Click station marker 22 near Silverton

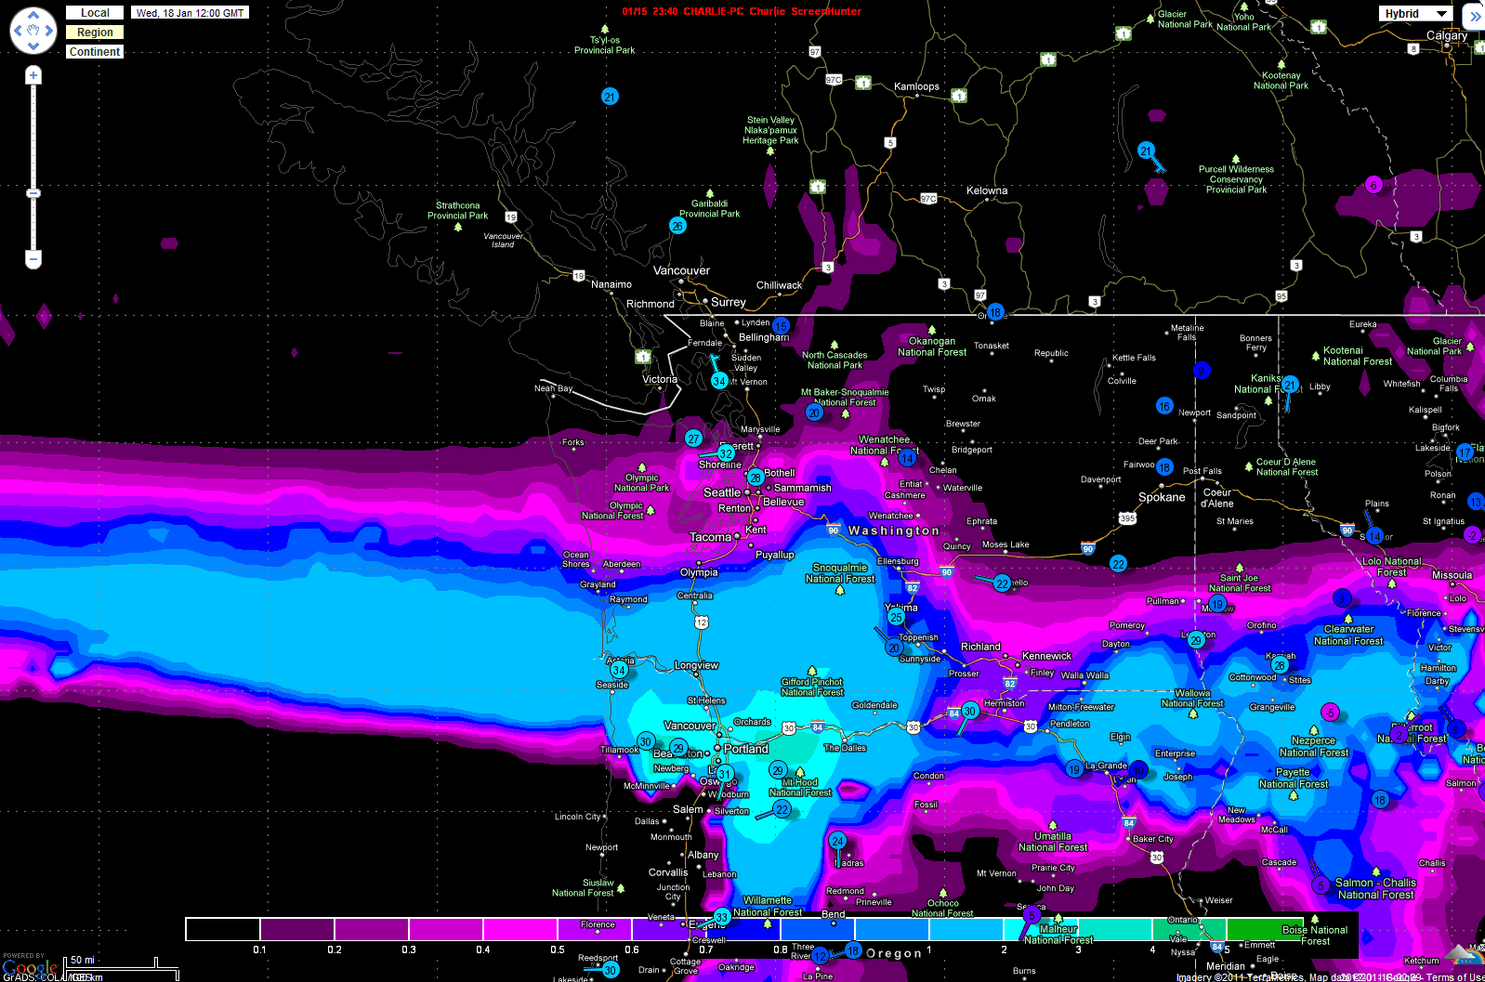(782, 810)
